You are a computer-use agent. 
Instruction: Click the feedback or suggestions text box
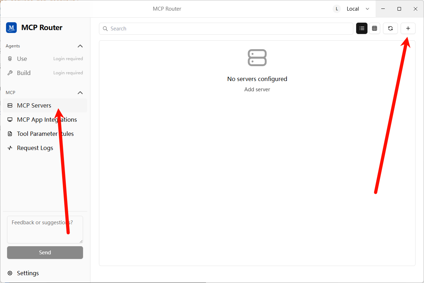pos(45,229)
